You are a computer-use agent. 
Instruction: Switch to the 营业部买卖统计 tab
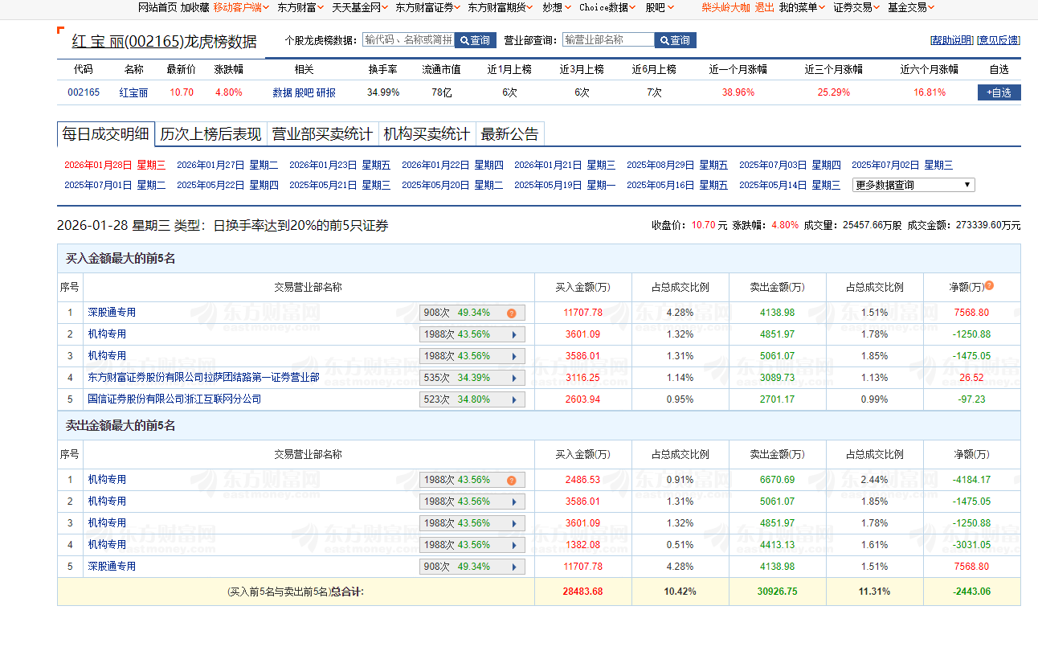point(322,134)
